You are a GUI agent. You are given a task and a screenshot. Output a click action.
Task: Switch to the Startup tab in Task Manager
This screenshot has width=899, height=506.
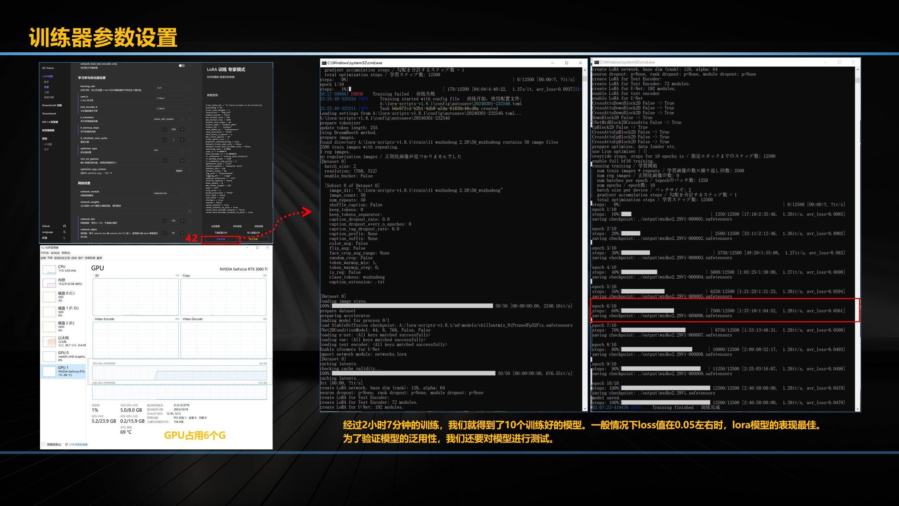pos(74,258)
